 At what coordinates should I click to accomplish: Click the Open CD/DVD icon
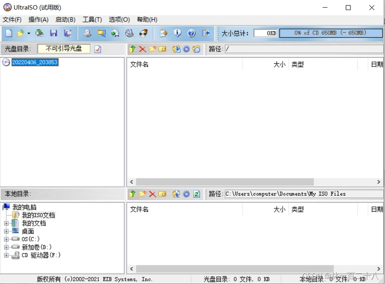(39, 33)
